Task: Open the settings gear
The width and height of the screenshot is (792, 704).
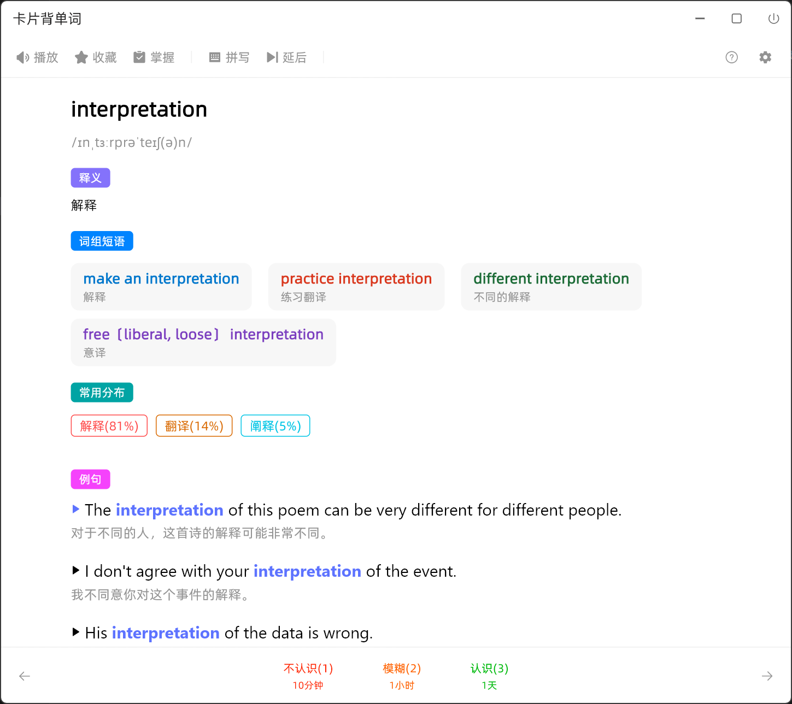Action: 765,57
